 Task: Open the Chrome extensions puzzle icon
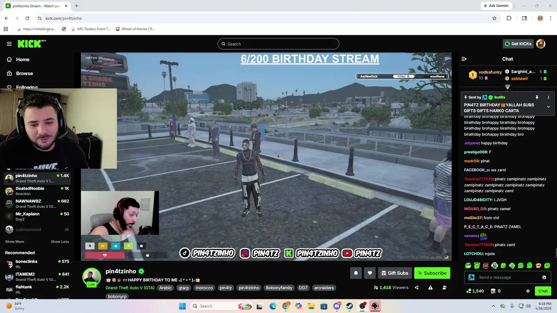pyautogui.click(x=509, y=18)
